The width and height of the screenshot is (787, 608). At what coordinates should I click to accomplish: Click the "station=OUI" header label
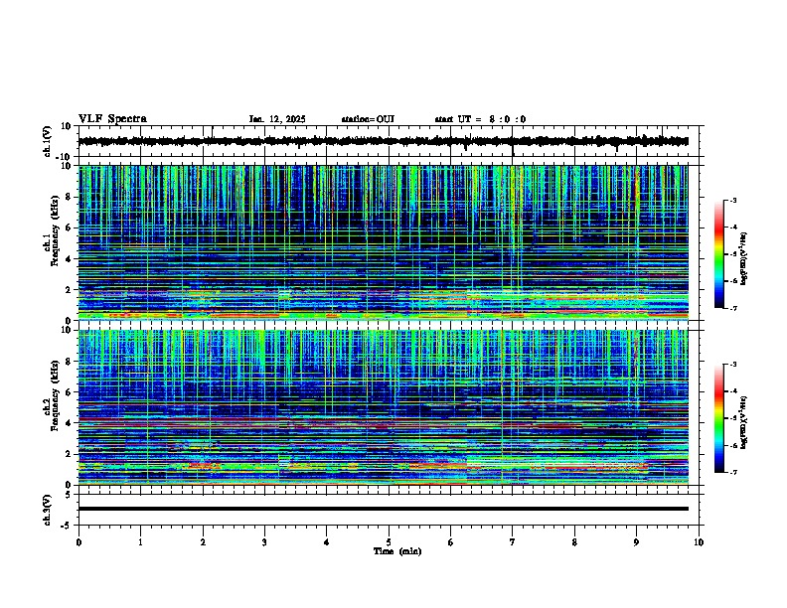click(x=368, y=119)
